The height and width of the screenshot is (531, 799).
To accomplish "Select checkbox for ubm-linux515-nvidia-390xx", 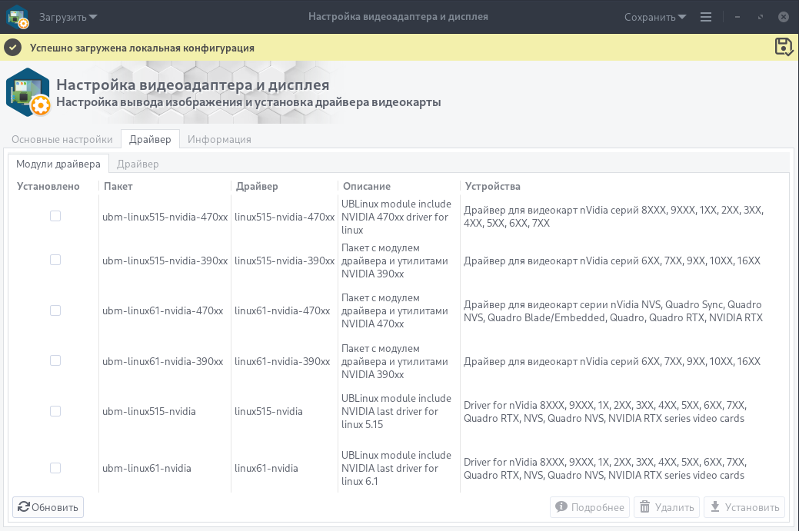I will (55, 261).
